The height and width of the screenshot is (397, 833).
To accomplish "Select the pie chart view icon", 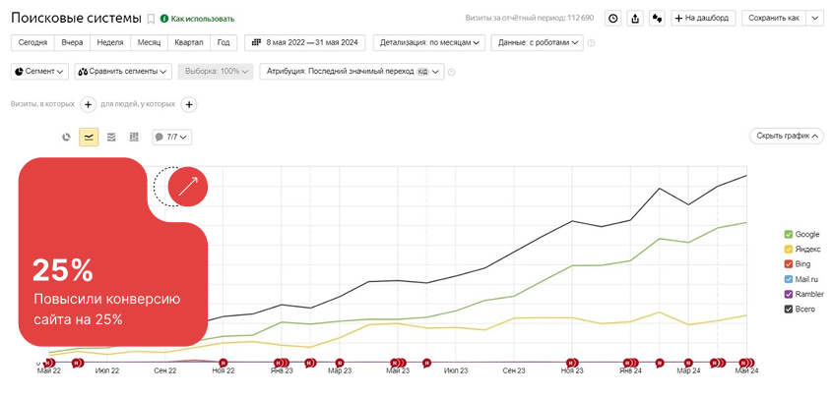I will [x=67, y=138].
